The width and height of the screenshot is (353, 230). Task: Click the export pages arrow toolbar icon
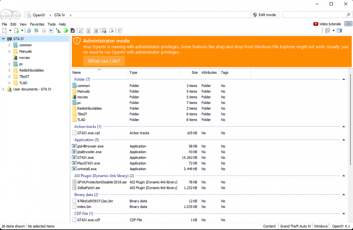[111, 30]
